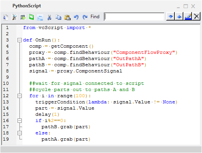Click the debug script toolbar icon
This screenshot has width=202, height=153.
pos(14,17)
